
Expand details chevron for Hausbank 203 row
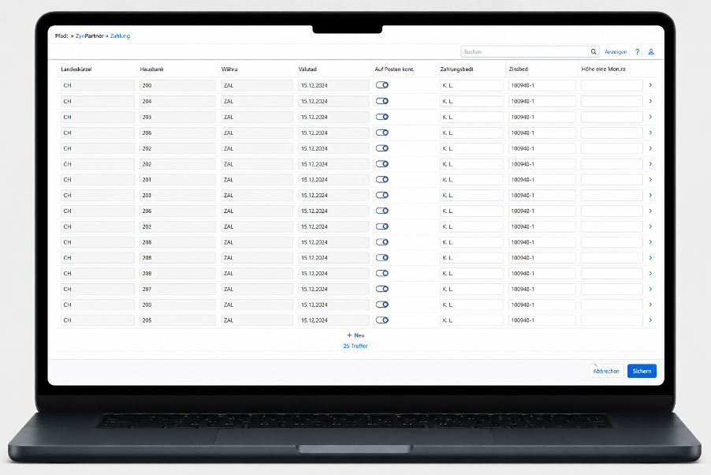coord(650,117)
